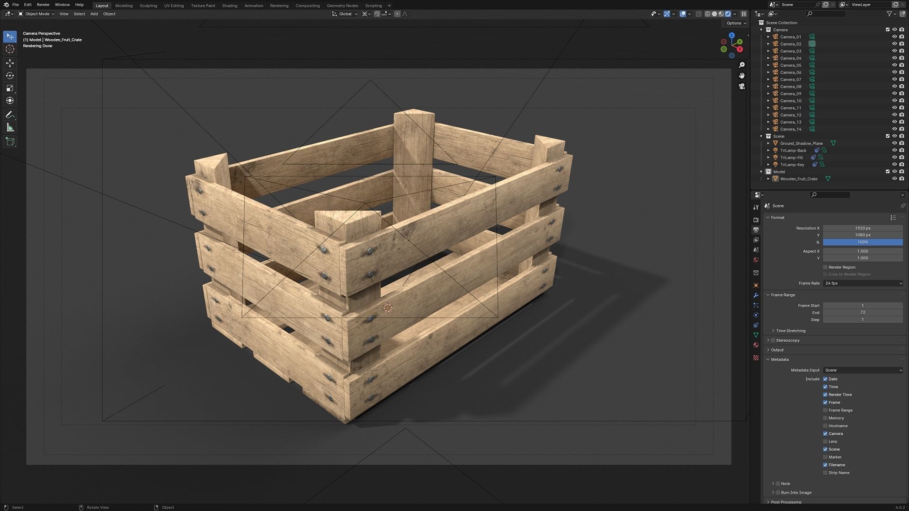Uncheck the Date metadata checkbox

pyautogui.click(x=825, y=379)
